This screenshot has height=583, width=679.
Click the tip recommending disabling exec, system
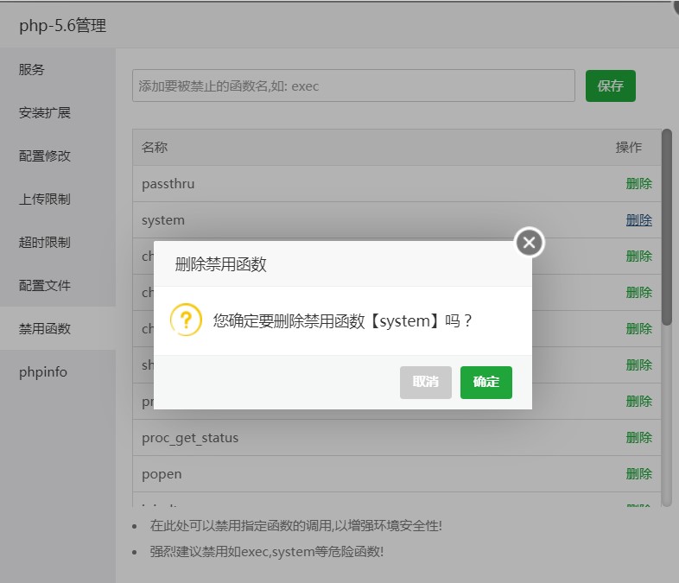[266, 552]
